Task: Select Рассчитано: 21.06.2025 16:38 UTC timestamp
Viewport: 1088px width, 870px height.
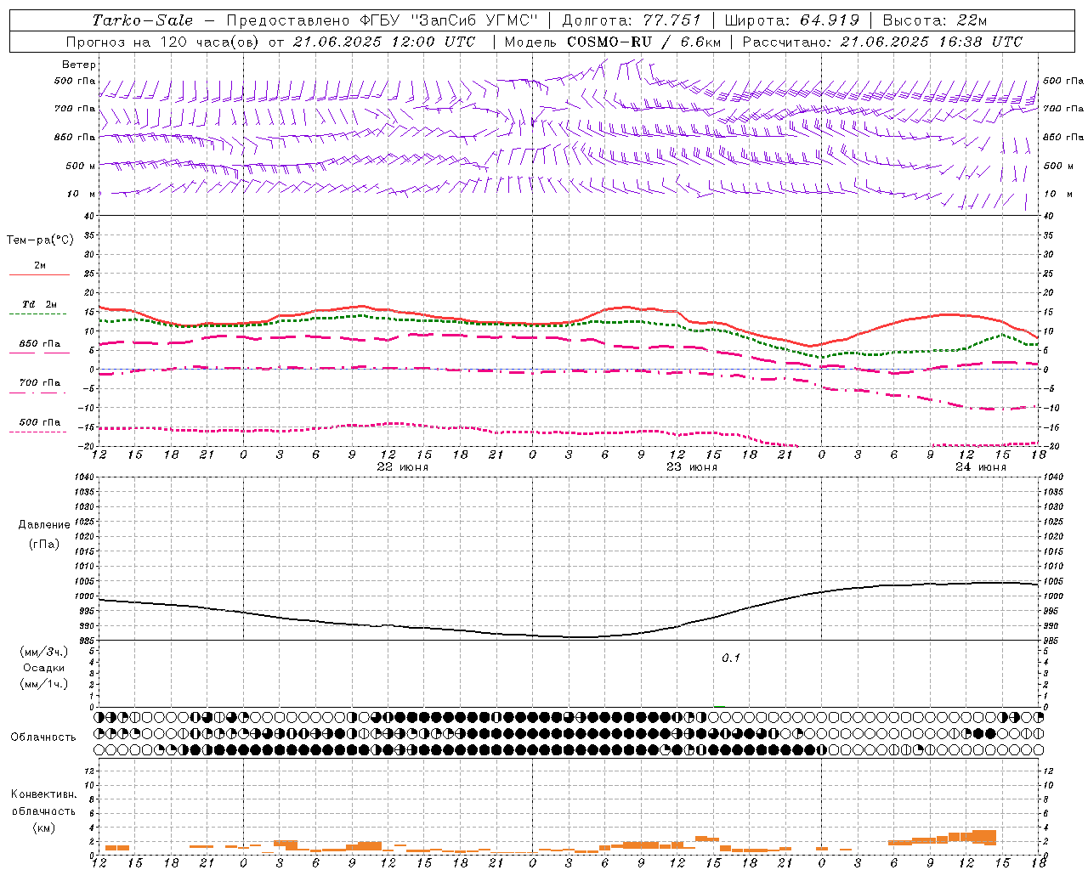Action: click(x=882, y=42)
